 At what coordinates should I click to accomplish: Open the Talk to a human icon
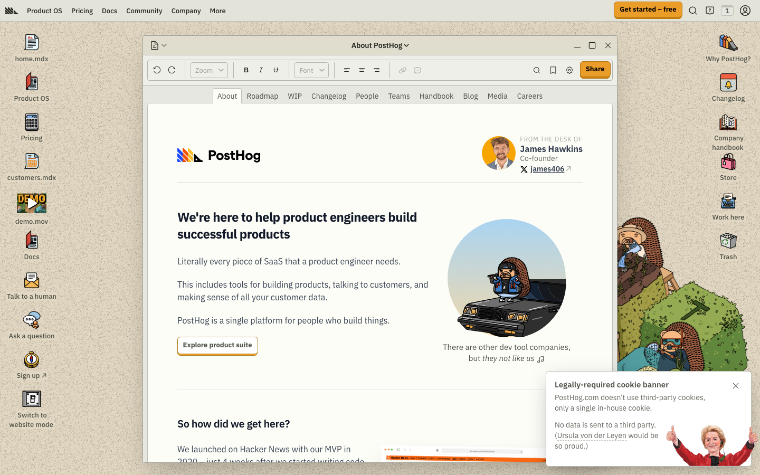click(x=32, y=281)
